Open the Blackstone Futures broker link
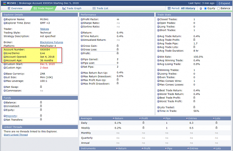The height and width of the screenshot is (151, 233). click(x=51, y=42)
